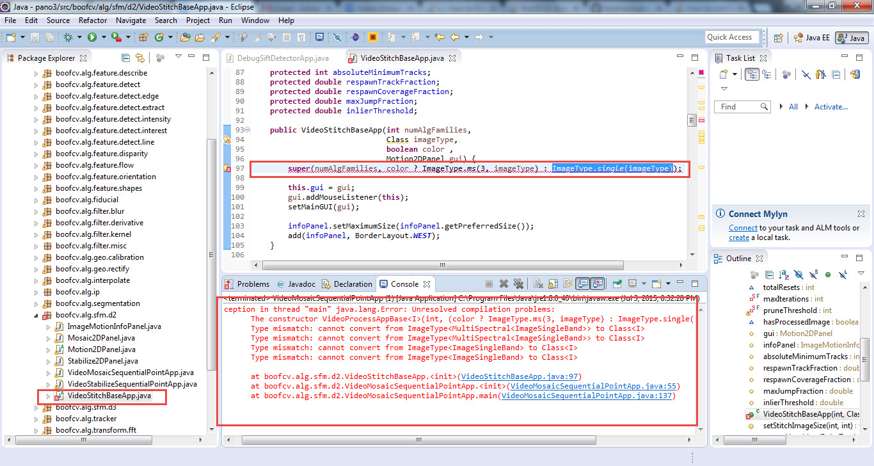The image size is (874, 466).
Task: Open the Project menu
Action: click(198, 20)
